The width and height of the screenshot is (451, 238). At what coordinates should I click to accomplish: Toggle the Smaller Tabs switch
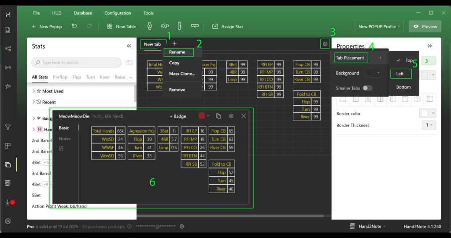coord(367,88)
